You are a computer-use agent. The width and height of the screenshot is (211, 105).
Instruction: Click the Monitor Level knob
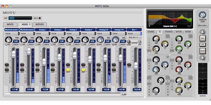pyautogui.click(x=203, y=15)
